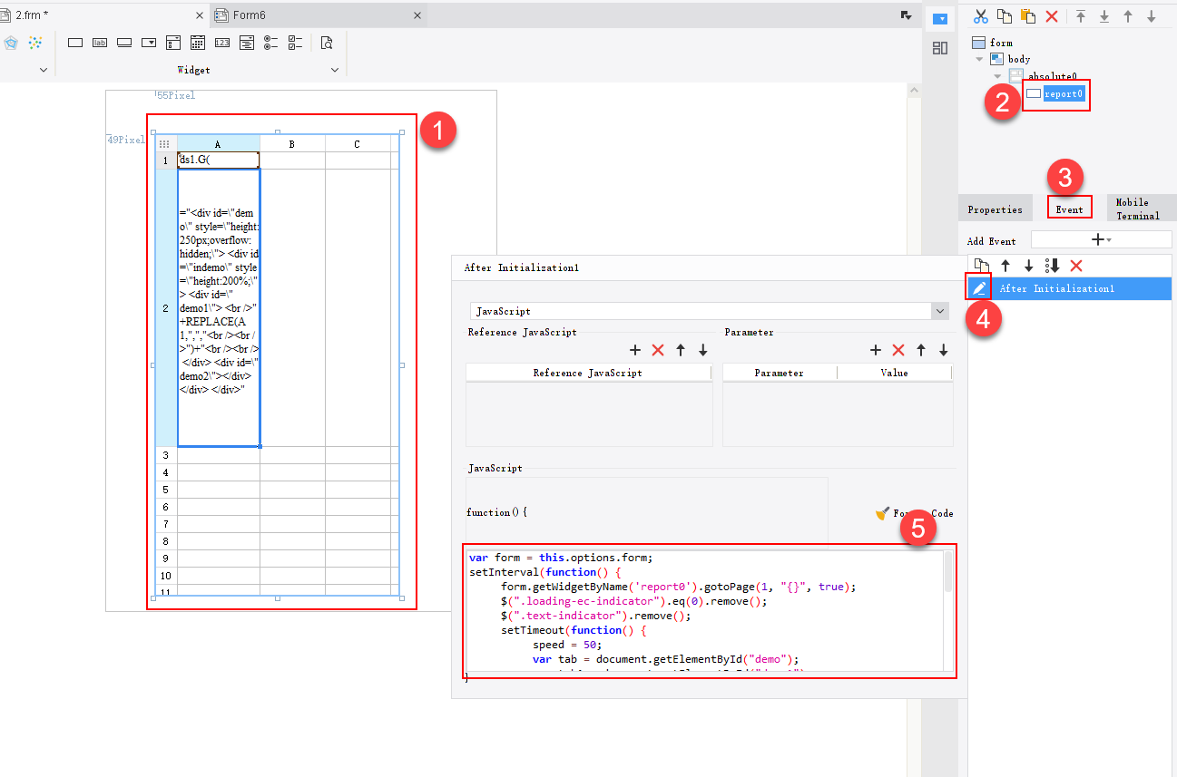The image size is (1177, 777).
Task: Copy the selected widget in the tree toolbar
Action: 1006,15
